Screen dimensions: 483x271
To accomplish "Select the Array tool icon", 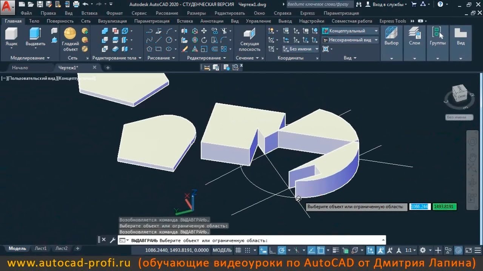I will pyautogui.click(x=224, y=49).
